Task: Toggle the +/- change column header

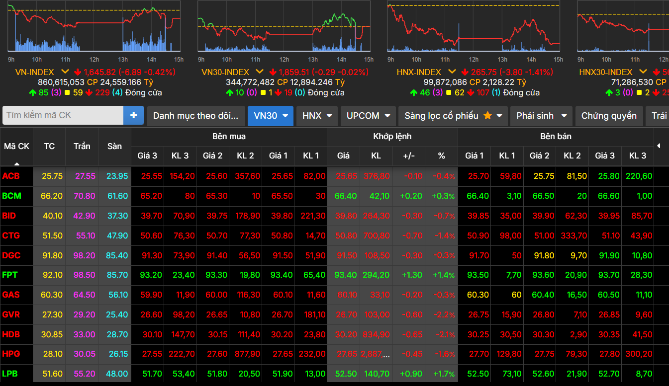Action: tap(408, 155)
